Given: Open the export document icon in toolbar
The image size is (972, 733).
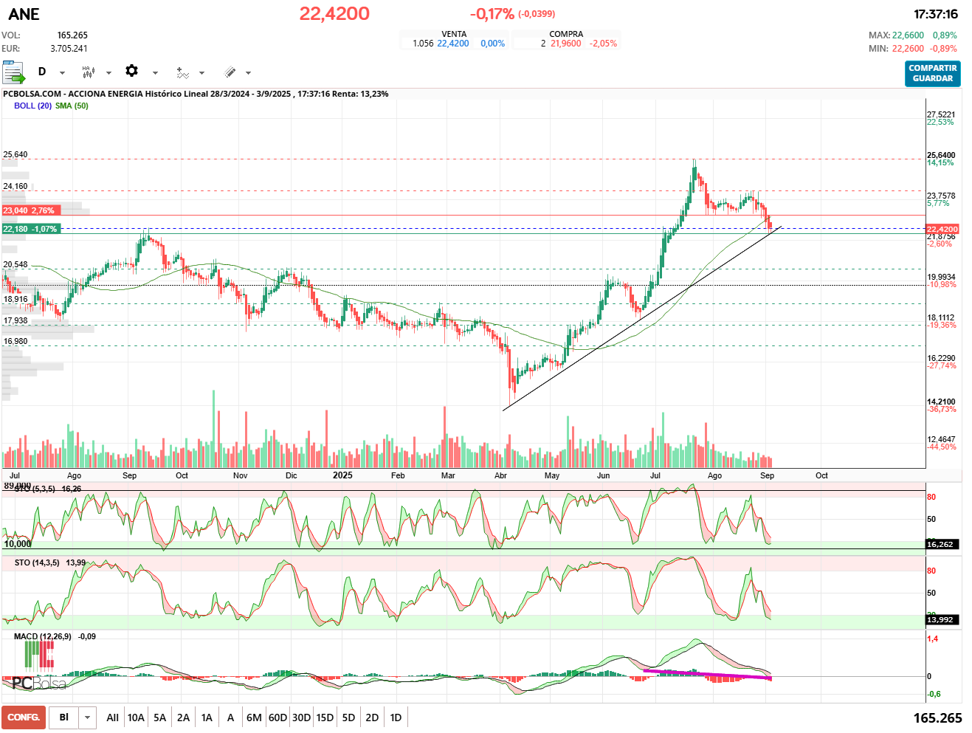Looking at the screenshot, I should [14, 72].
